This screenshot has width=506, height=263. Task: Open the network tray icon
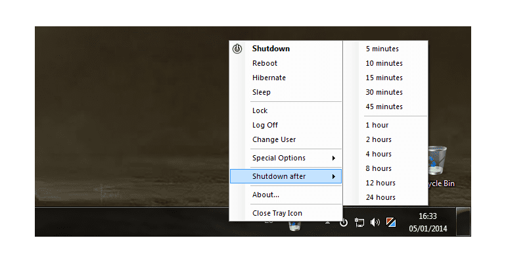(359, 222)
